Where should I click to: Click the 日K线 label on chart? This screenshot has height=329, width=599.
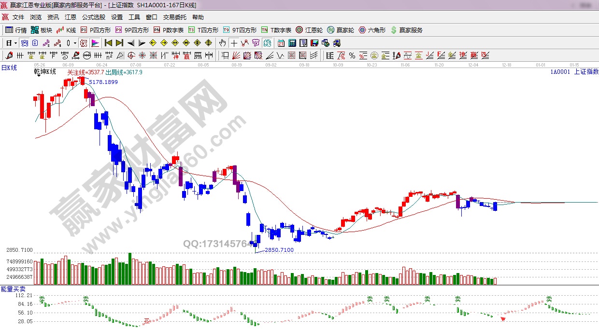click(x=9, y=68)
